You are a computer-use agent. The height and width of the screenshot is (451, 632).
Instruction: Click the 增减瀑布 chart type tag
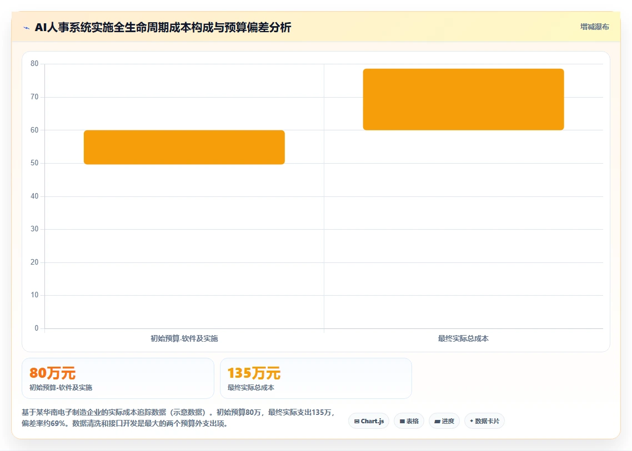(595, 27)
